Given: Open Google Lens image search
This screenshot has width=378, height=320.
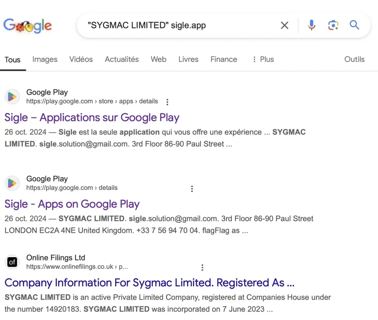Looking at the screenshot, I should pyautogui.click(x=333, y=25).
